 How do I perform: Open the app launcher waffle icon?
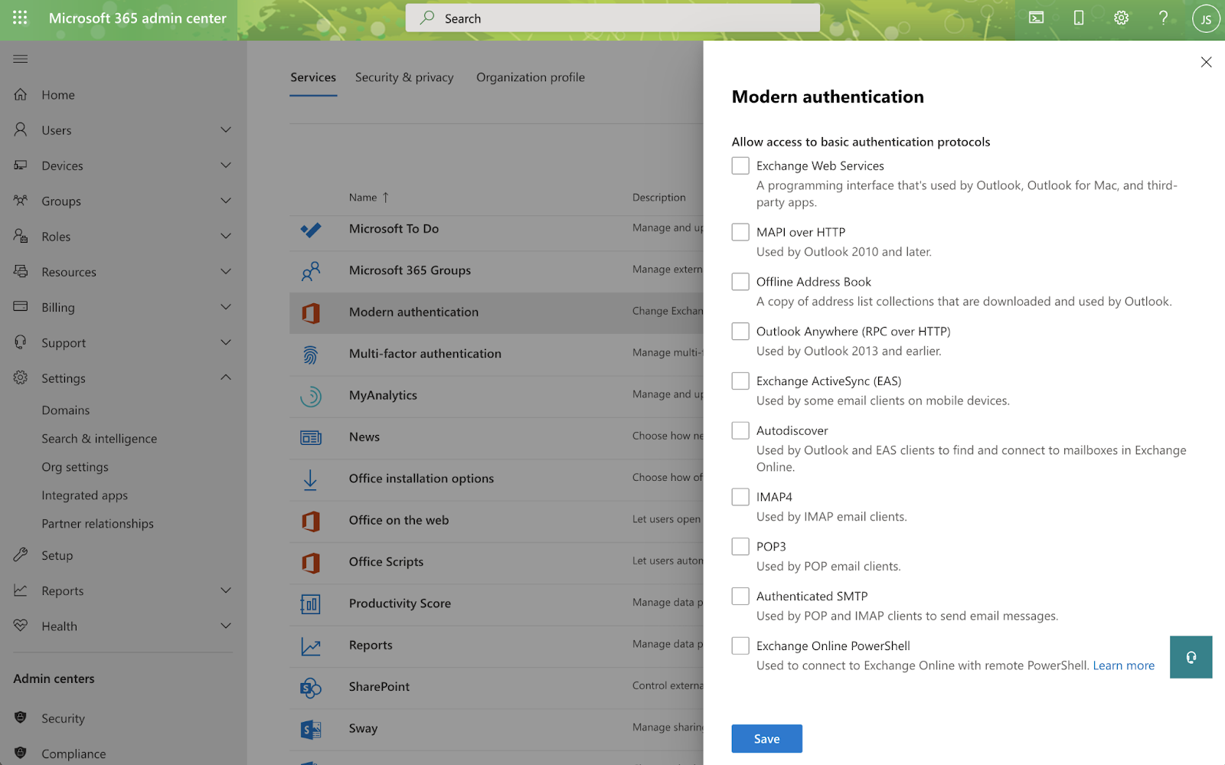(20, 18)
